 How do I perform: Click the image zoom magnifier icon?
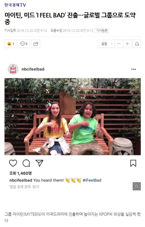137,186
